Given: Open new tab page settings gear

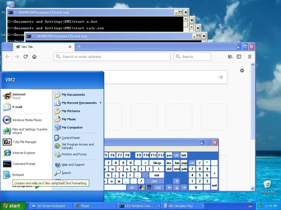Looking at the screenshot, I should click(242, 71).
